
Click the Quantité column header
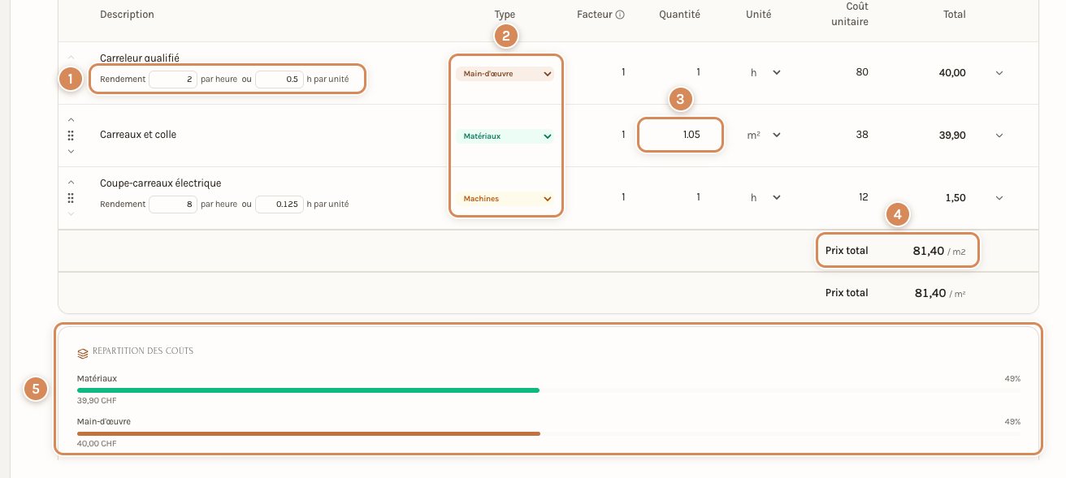pos(679,15)
